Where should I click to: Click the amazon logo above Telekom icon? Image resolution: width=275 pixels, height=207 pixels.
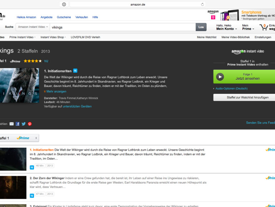pos(213,12)
